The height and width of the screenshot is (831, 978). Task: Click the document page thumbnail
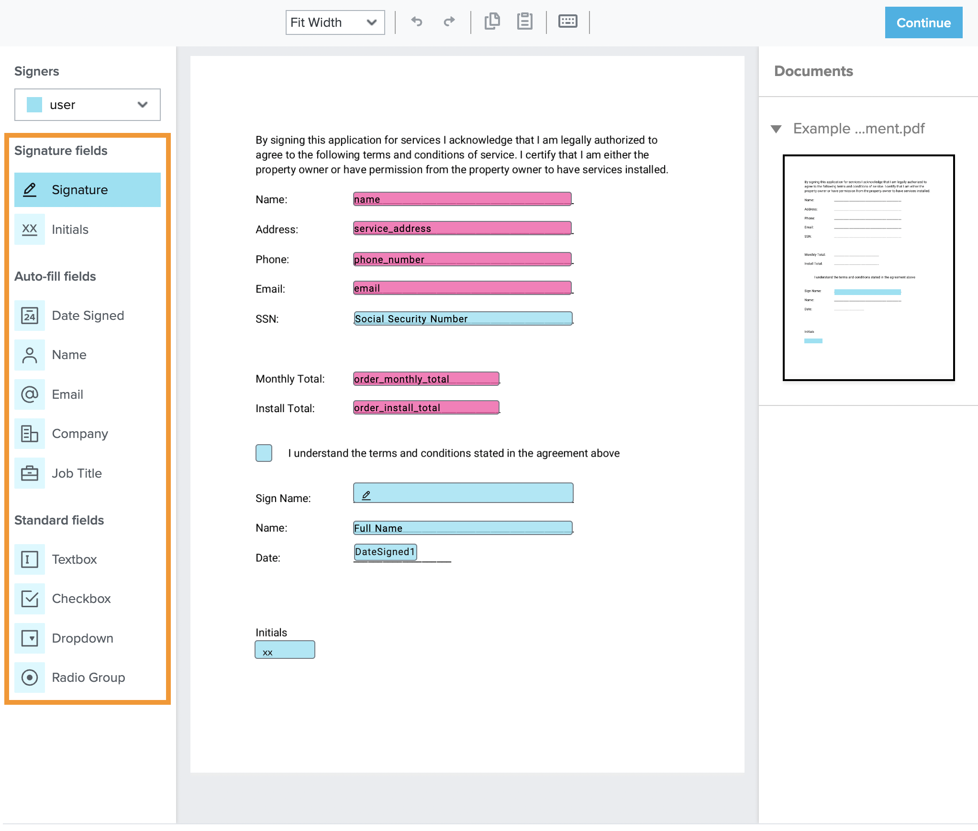click(x=868, y=268)
